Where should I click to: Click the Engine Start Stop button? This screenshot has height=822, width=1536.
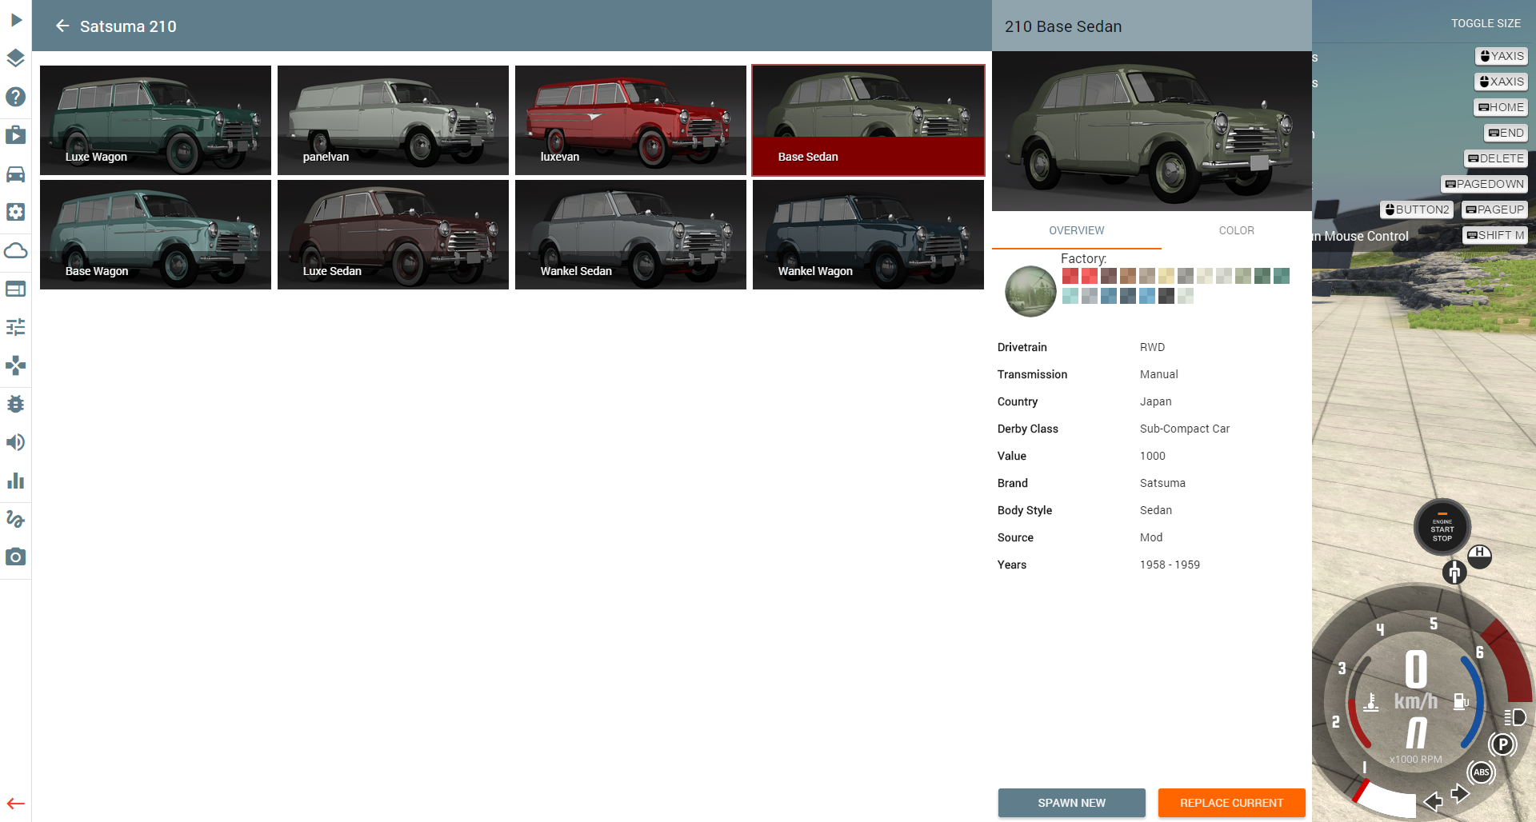[x=1442, y=529]
